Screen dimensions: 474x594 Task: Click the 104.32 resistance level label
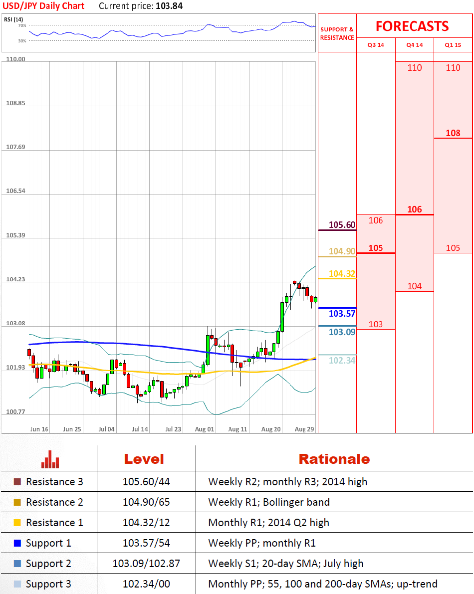[x=342, y=273]
